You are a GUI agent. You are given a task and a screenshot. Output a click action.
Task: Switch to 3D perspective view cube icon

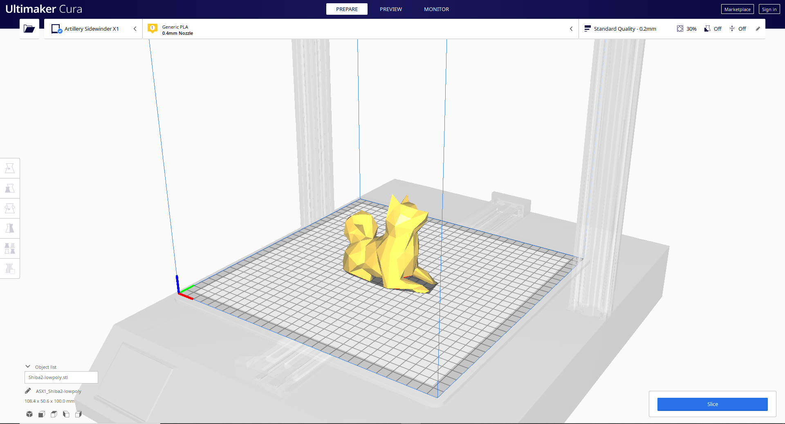pos(29,414)
